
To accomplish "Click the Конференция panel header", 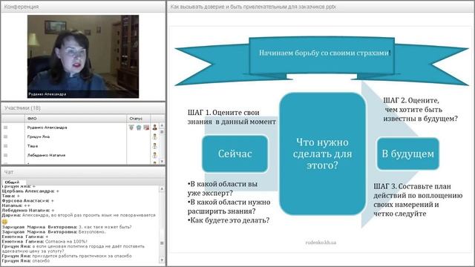I will coord(83,7).
